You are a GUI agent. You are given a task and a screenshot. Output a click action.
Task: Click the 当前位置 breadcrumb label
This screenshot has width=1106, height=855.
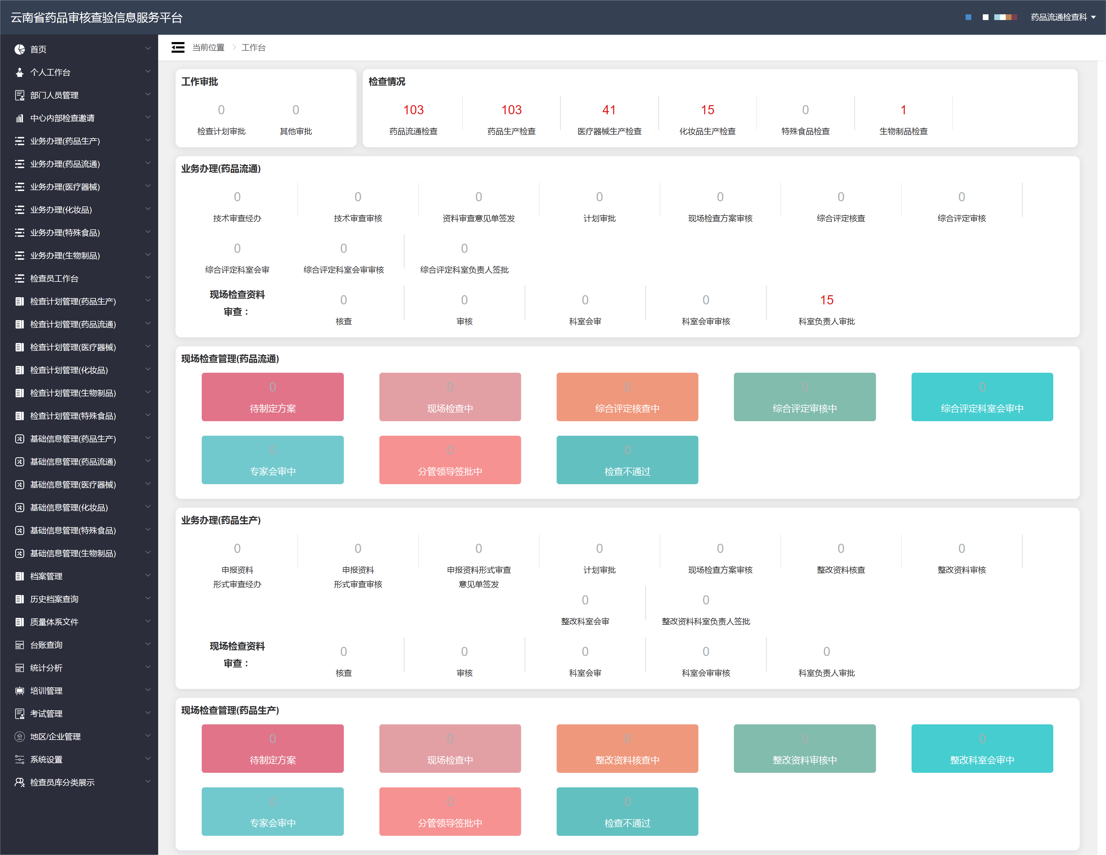[x=208, y=48]
